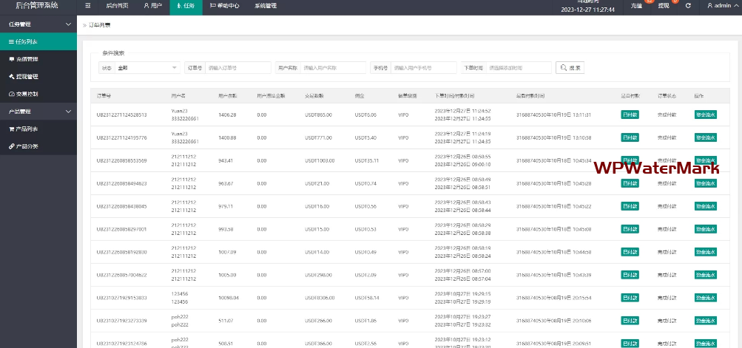Click the sidebar collapse hamburger icon
Image resolution: width=742 pixels, height=348 pixels.
tap(88, 6)
